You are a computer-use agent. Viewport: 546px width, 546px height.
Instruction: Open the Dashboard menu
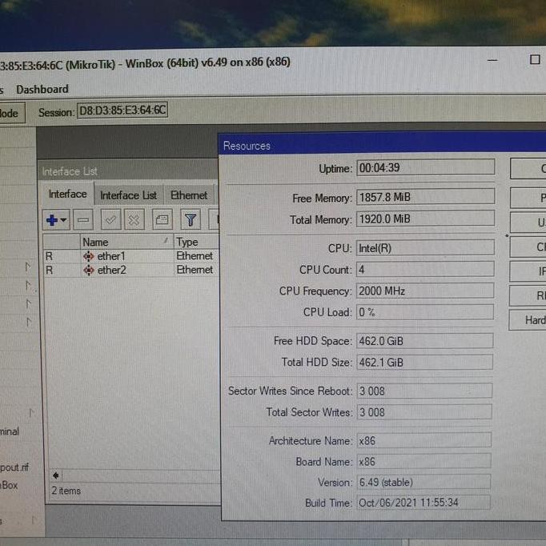42,90
